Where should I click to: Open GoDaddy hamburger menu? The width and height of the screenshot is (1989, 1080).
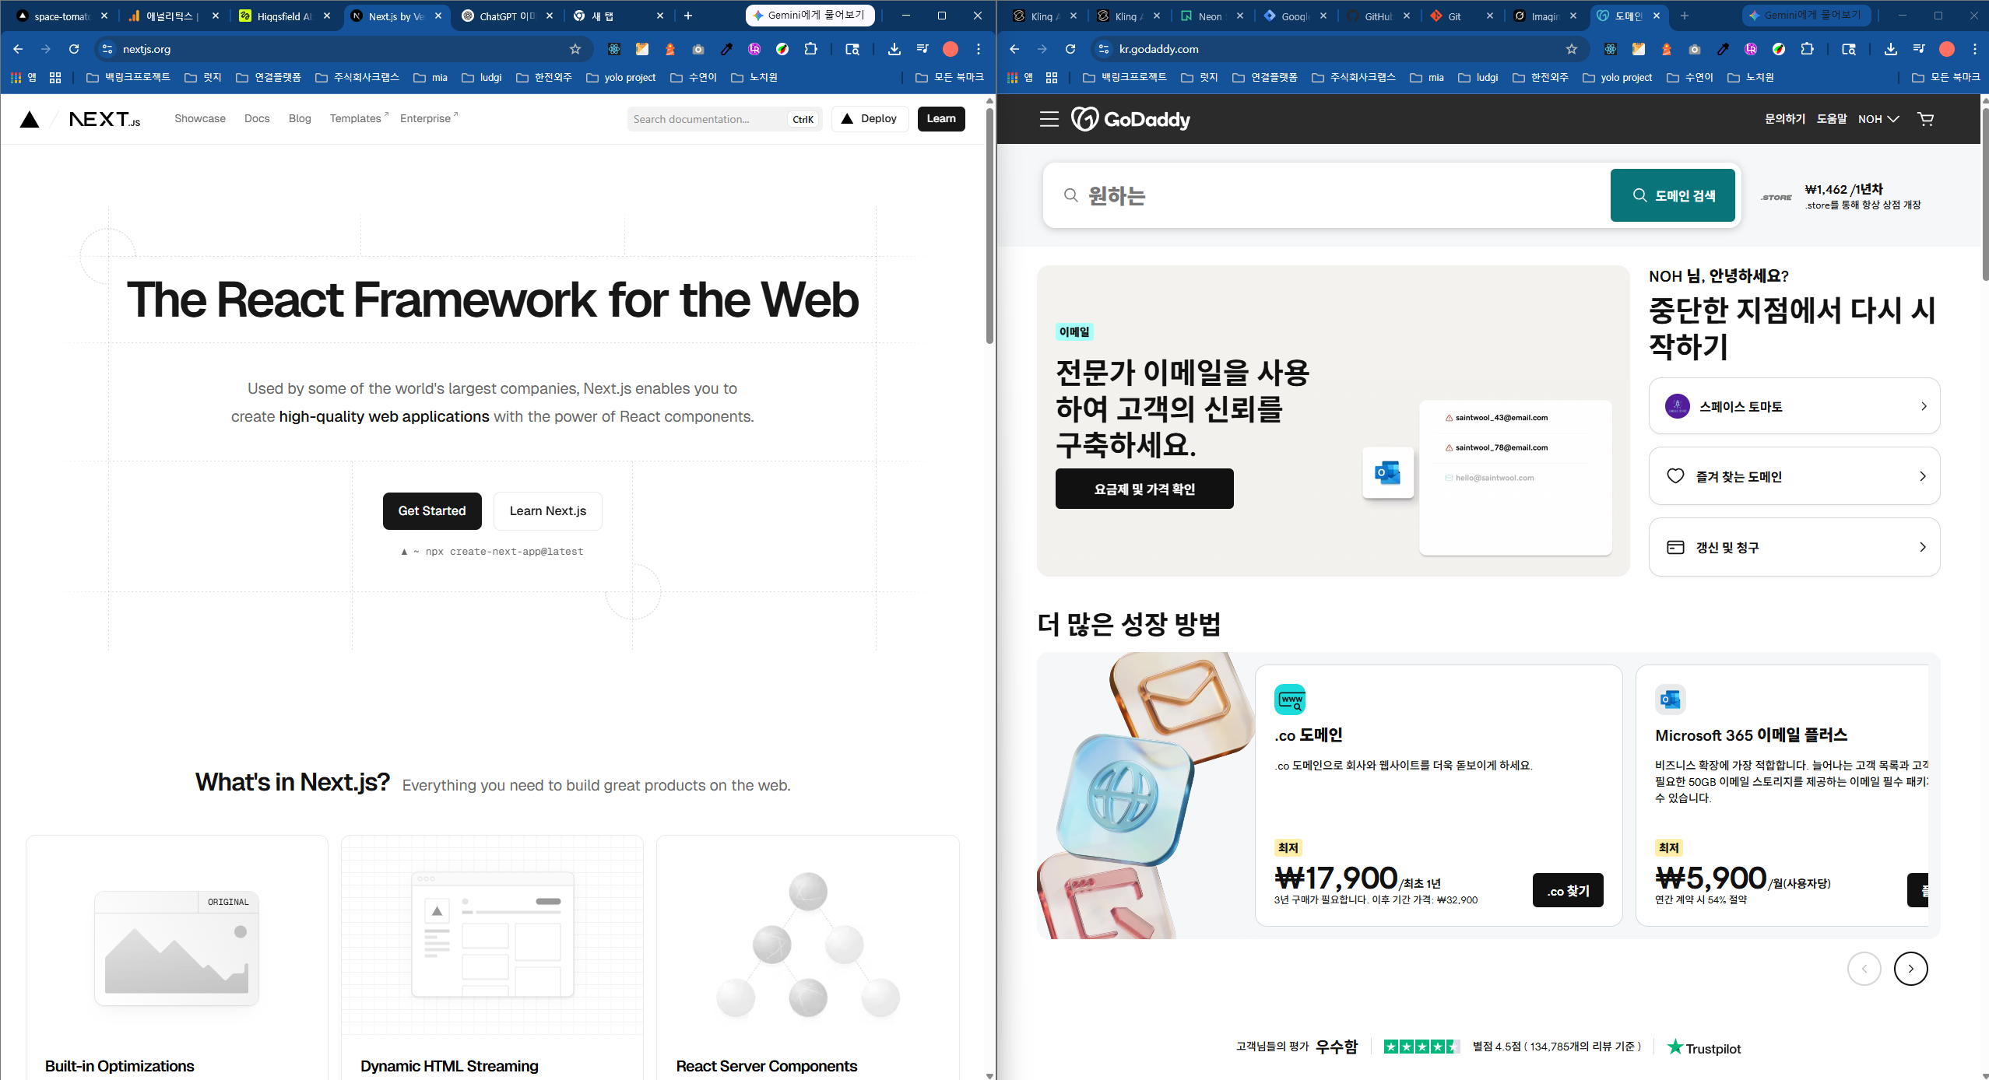(x=1049, y=119)
